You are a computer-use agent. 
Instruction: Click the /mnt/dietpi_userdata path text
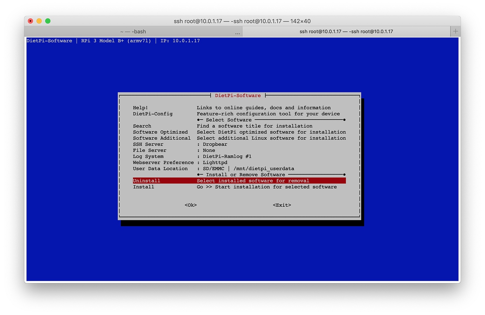click(x=264, y=168)
